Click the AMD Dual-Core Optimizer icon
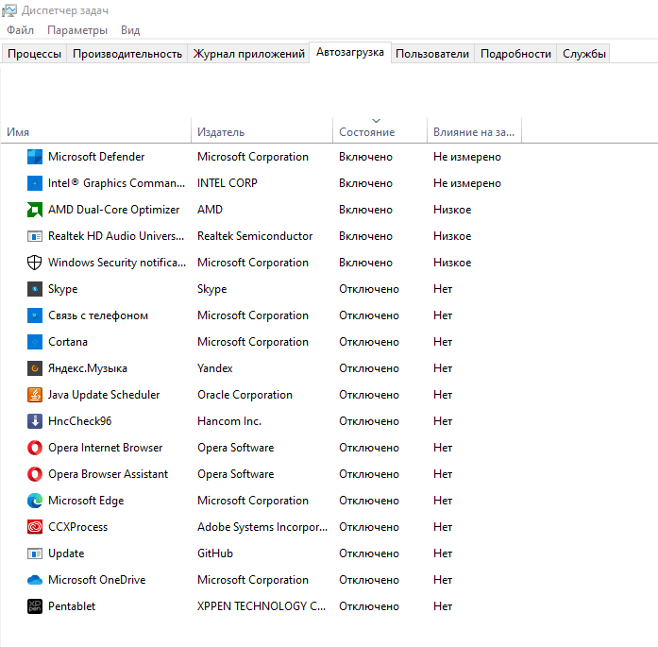The width and height of the screenshot is (658, 647). pos(34,210)
